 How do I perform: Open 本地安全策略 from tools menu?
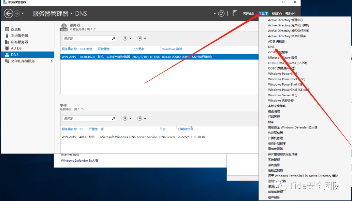pyautogui.click(x=277, y=106)
